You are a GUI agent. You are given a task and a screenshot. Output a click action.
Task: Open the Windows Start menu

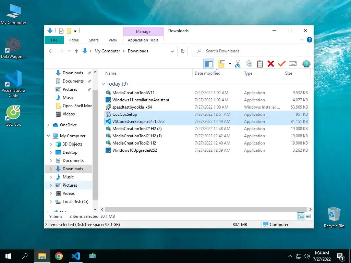pos(8,256)
